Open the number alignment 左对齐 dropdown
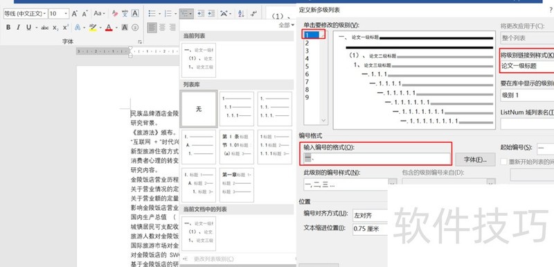Viewport: 554px width, 267px height. click(x=370, y=215)
